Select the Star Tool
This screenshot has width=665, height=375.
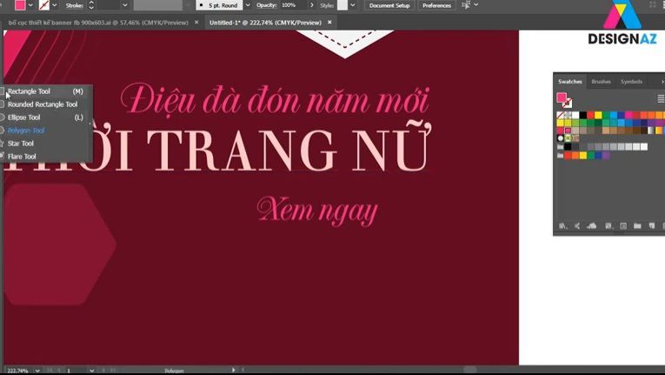point(21,144)
